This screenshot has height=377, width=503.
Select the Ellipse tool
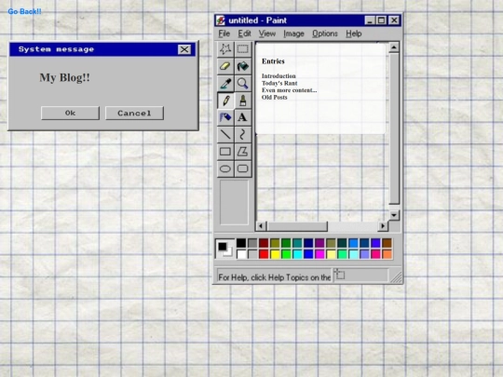coord(225,168)
